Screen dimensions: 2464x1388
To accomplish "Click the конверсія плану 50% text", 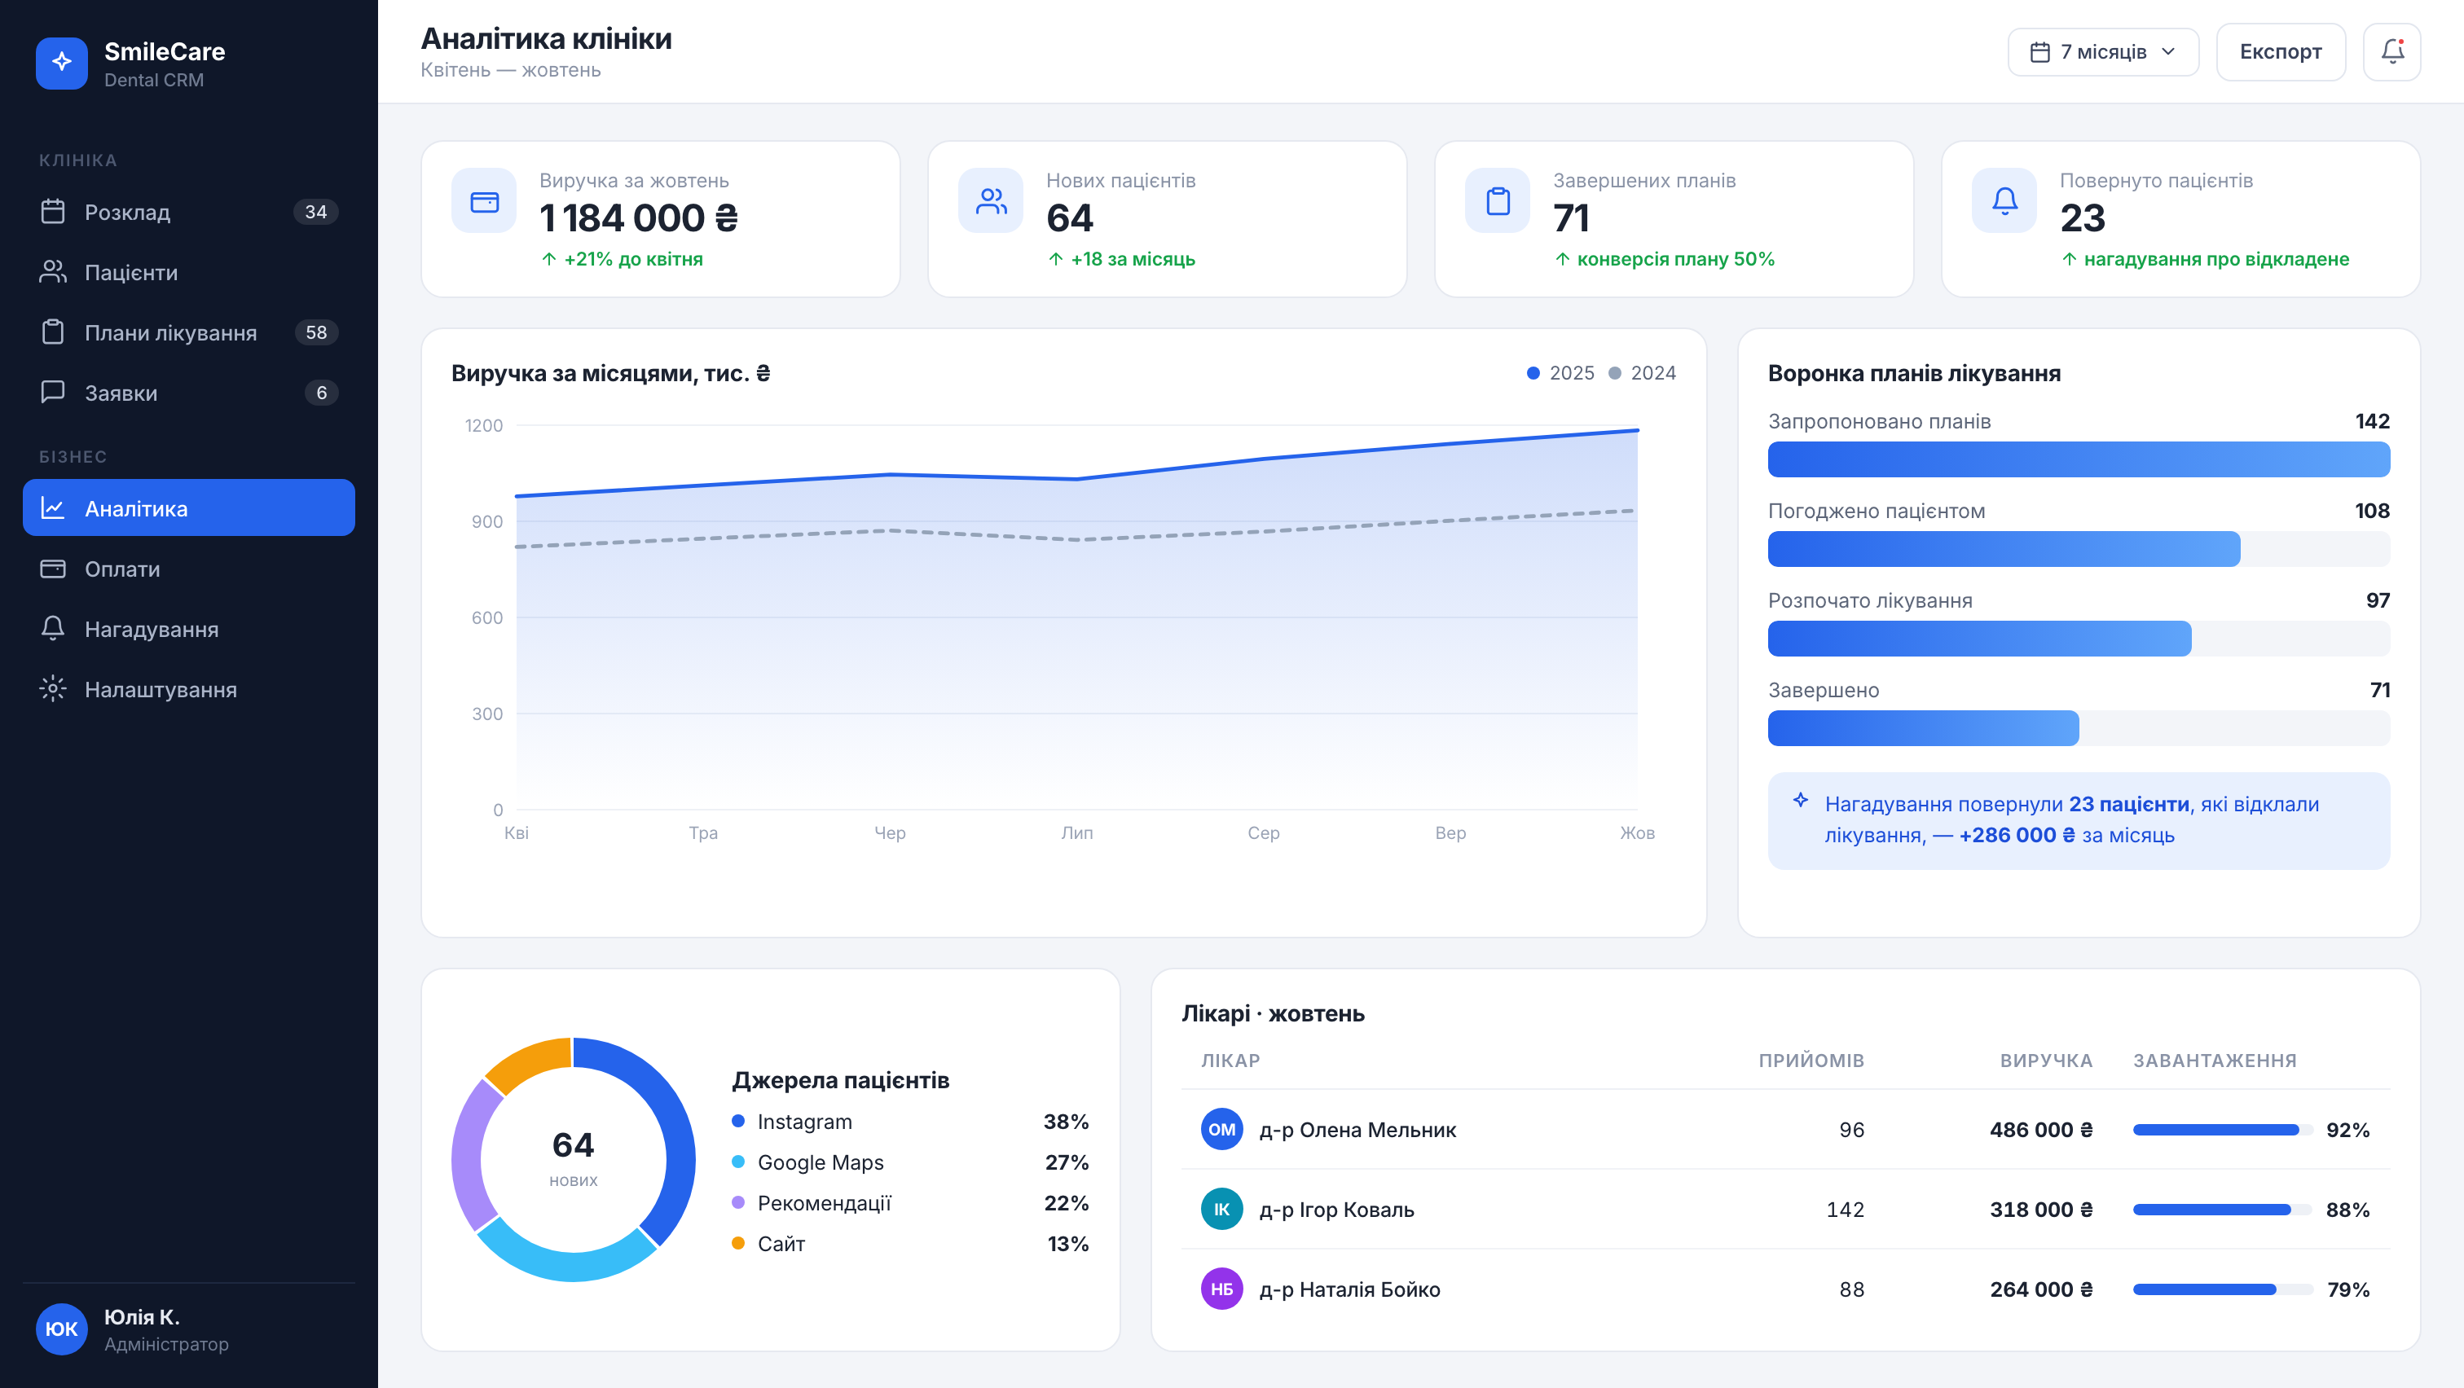I will [x=1675, y=259].
